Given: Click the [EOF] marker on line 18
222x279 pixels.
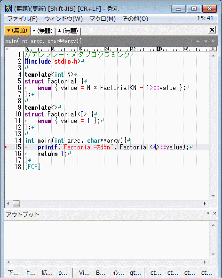Looking at the screenshot, I should pos(32,167).
